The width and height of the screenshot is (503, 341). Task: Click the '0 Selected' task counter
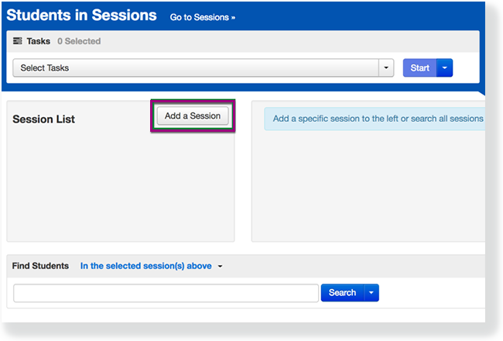click(x=79, y=41)
